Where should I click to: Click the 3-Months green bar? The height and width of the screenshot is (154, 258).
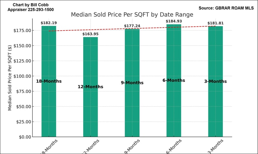click(215, 106)
